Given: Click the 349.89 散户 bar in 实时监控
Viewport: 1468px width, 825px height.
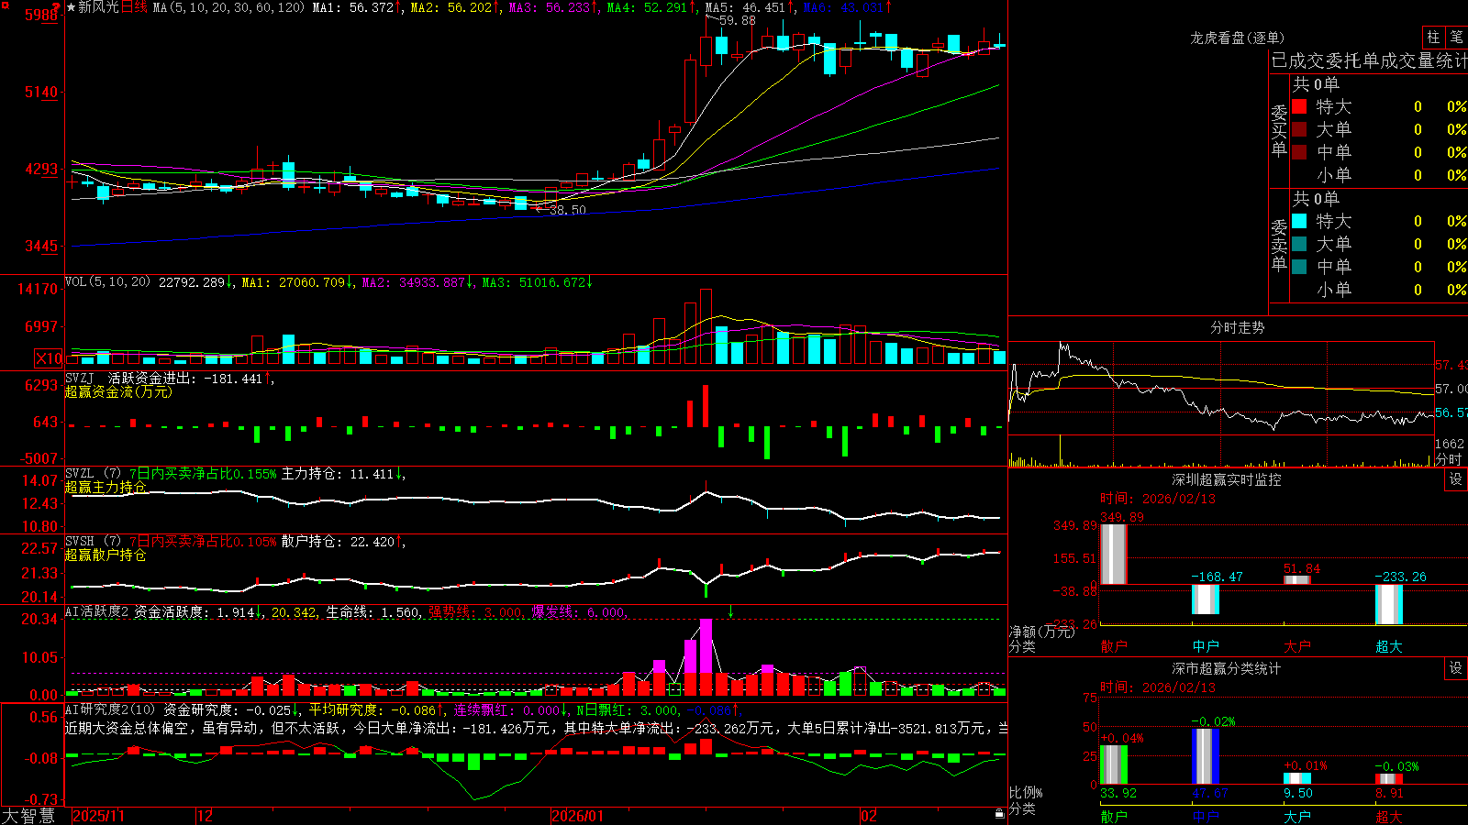Looking at the screenshot, I should (x=1114, y=554).
